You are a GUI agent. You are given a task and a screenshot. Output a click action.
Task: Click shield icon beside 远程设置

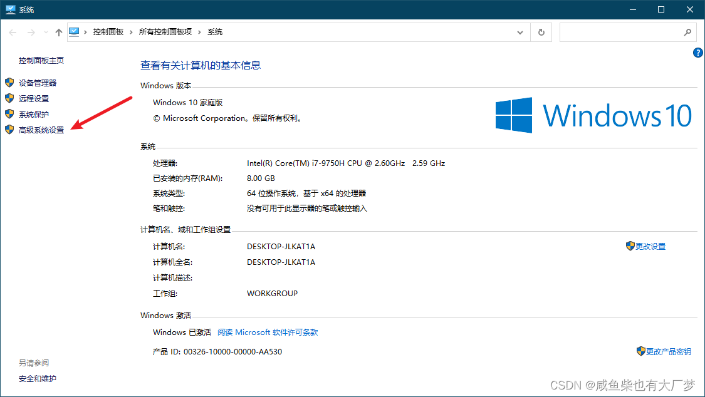click(9, 98)
